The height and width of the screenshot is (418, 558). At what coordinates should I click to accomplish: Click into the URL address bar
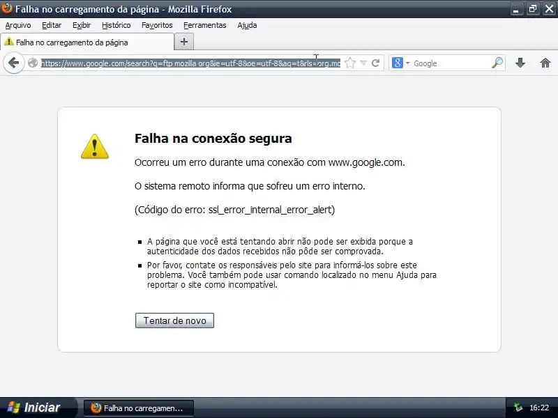(190, 63)
